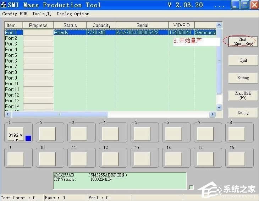Select the Port 1 row in the list
Image resolution: width=259 pixels, height=201 pixels.
point(13,32)
